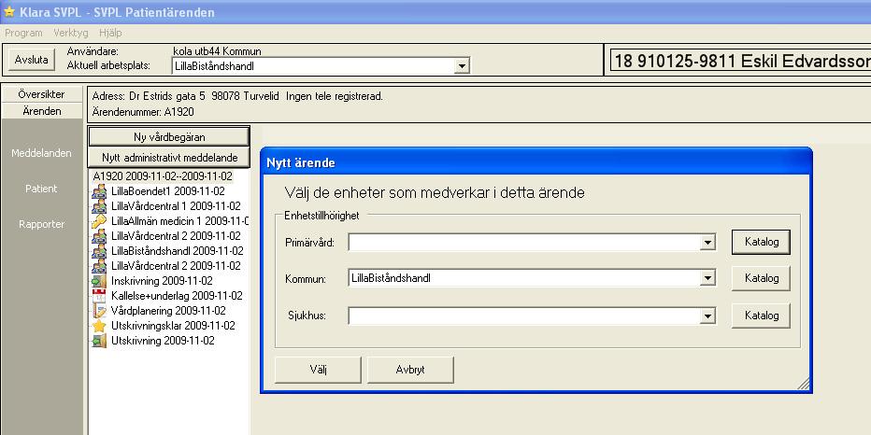The height and width of the screenshot is (435, 871).
Task: Select the LillaVårdcentral 1 2009-11-02 entry
Action: tap(176, 206)
